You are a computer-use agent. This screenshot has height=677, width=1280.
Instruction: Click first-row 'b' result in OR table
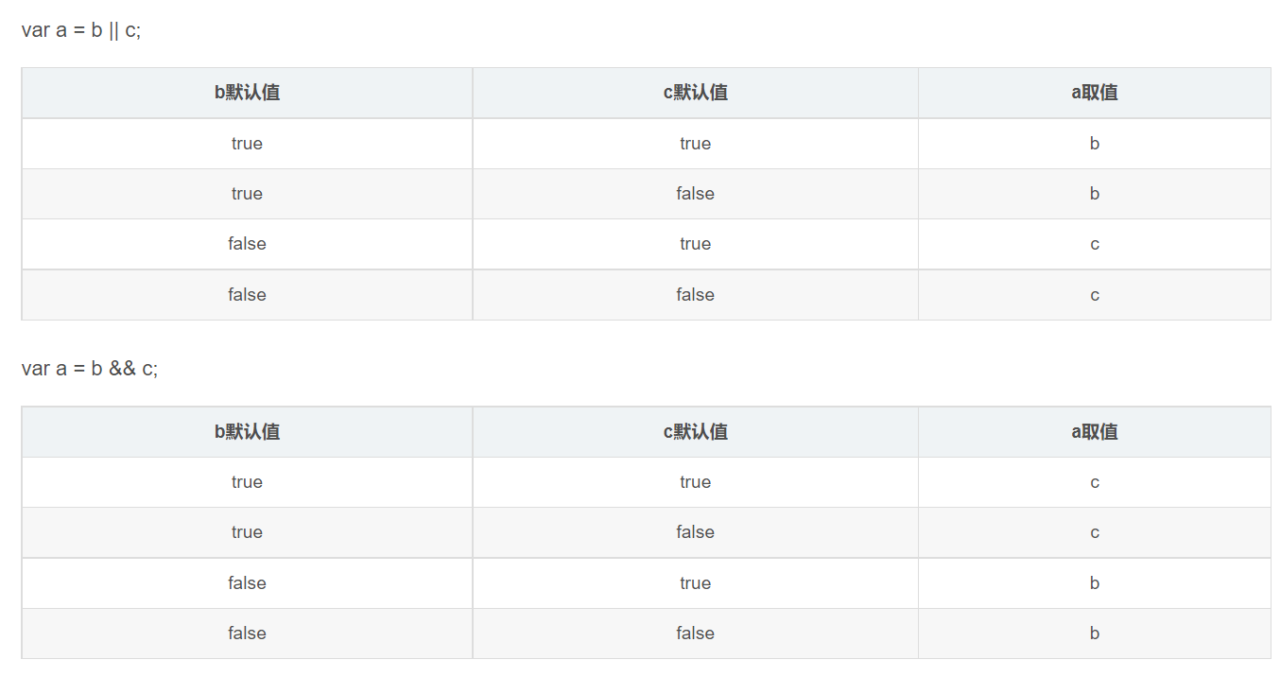1095,144
